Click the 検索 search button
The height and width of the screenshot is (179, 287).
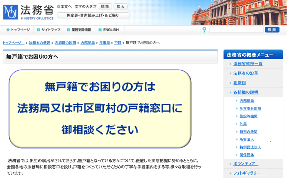[x=272, y=30]
